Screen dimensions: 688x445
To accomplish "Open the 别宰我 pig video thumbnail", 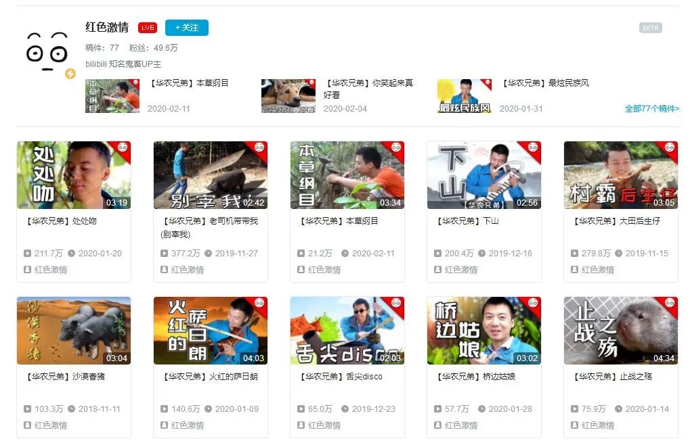I will pyautogui.click(x=211, y=175).
